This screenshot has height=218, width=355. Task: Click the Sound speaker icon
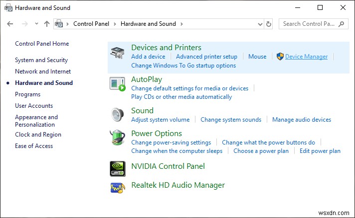click(x=118, y=115)
